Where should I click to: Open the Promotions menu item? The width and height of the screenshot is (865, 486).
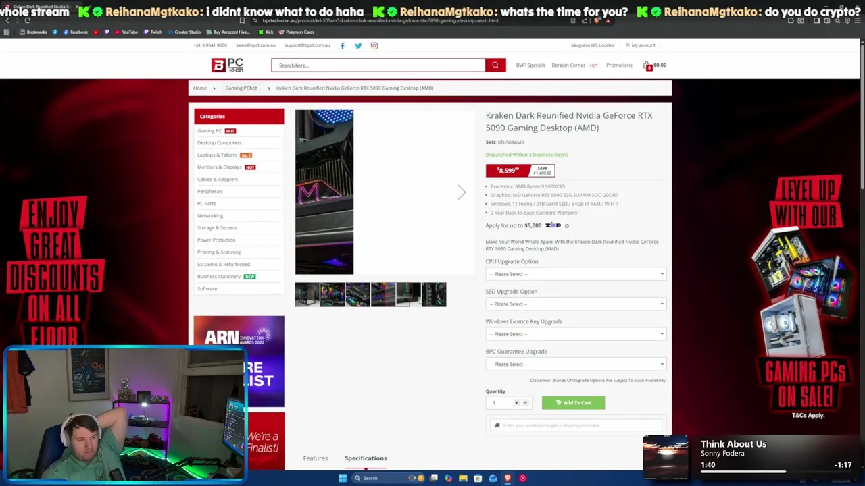coord(619,65)
